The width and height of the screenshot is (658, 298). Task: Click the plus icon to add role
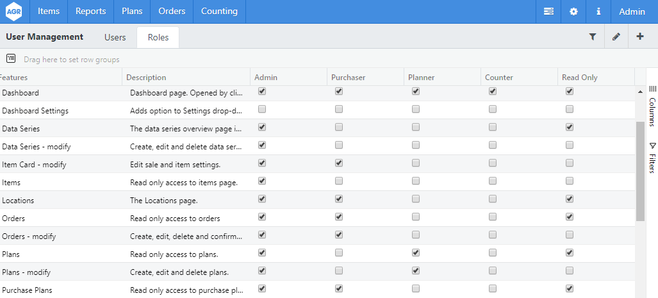(x=640, y=37)
